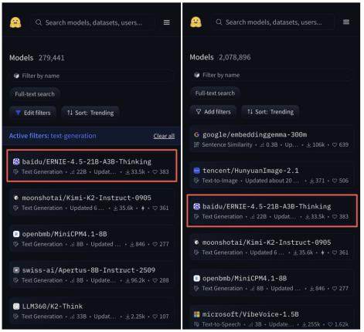This screenshot has width=364, height=332.
Task: Click Clear all active filters link
Action: click(x=164, y=136)
